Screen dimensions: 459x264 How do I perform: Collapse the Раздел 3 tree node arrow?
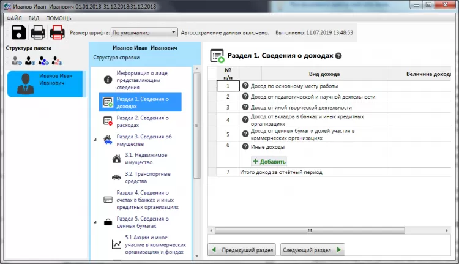(95, 140)
